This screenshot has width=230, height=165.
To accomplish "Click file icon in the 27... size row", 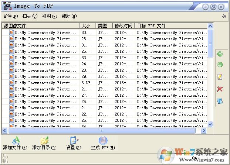I will (x=11, y=95).
